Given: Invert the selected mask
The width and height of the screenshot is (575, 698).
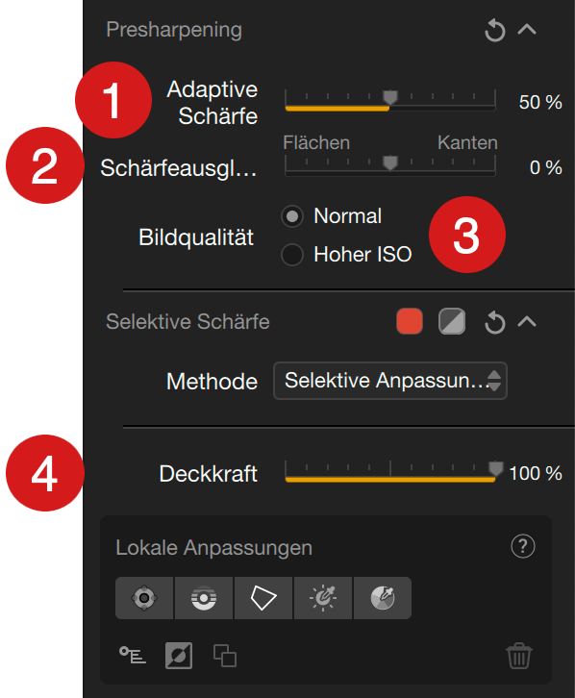Looking at the screenshot, I should pyautogui.click(x=179, y=656).
